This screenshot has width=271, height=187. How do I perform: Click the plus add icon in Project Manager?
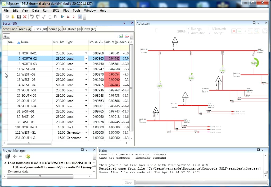15,156
